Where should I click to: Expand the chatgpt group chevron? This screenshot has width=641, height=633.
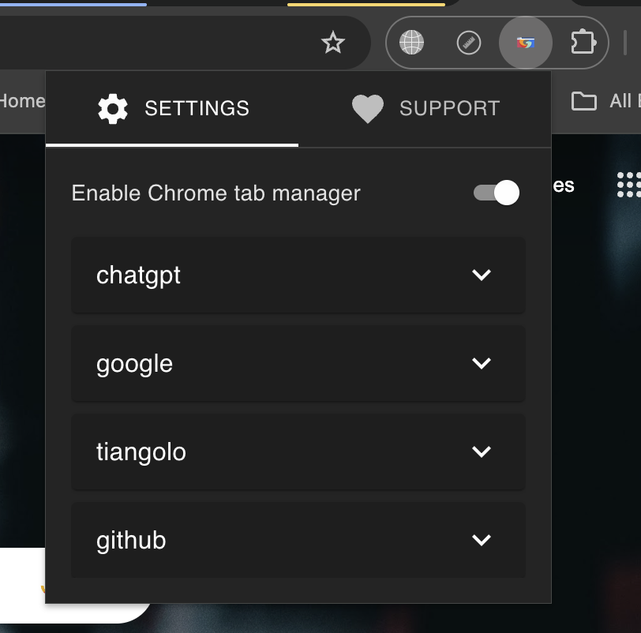482,275
